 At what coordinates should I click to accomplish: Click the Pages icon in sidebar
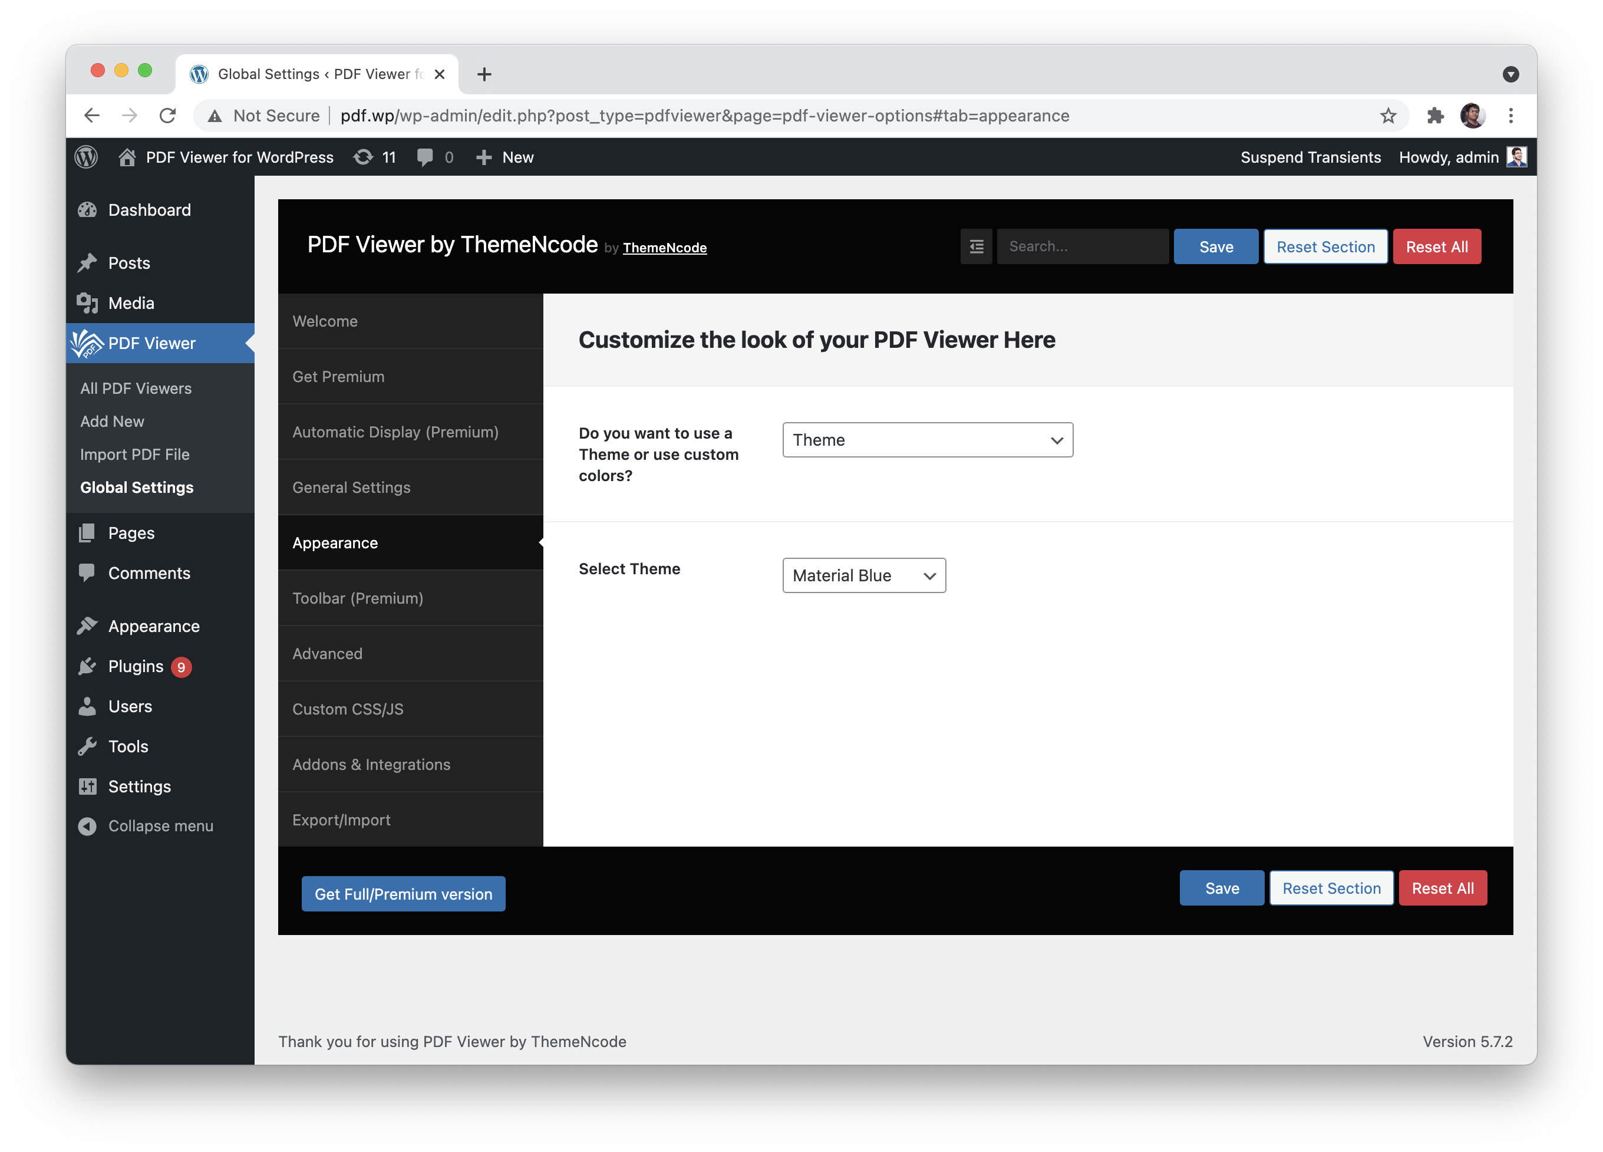[88, 533]
